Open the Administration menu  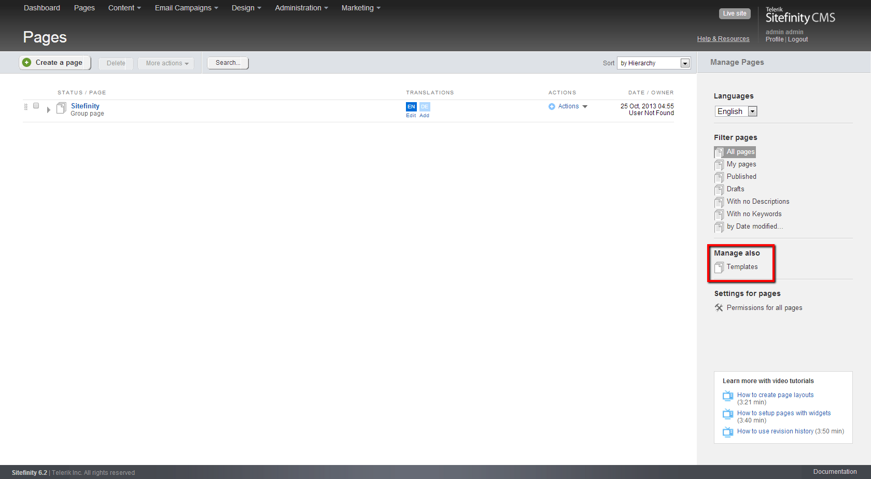pyautogui.click(x=301, y=8)
